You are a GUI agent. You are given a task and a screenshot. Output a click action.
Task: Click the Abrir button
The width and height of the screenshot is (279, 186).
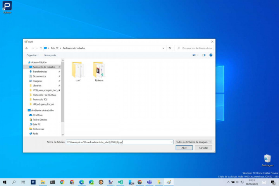[184, 148]
